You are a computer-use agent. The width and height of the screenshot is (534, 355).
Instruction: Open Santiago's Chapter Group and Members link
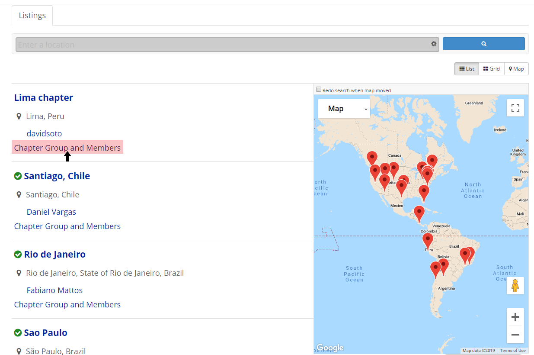click(x=67, y=226)
